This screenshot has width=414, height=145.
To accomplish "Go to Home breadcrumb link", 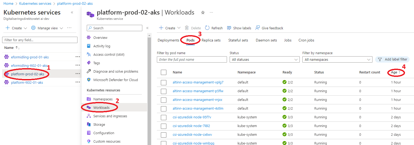I will coord(8,4).
